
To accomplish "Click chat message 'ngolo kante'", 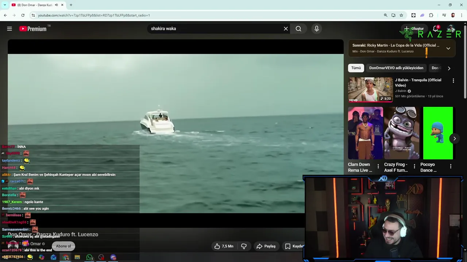I will pos(34,202).
